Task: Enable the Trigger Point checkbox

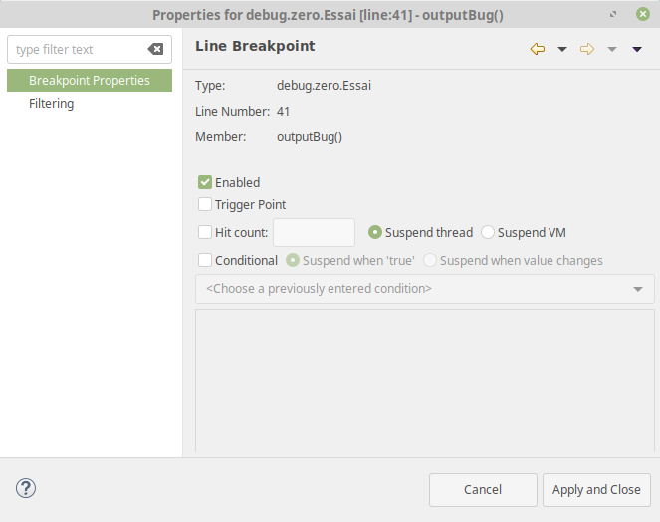Action: click(x=205, y=205)
